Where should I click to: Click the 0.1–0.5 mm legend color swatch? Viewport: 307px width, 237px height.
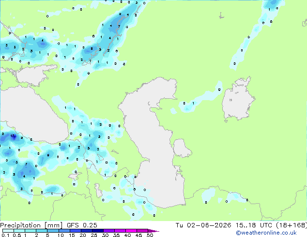8,231
